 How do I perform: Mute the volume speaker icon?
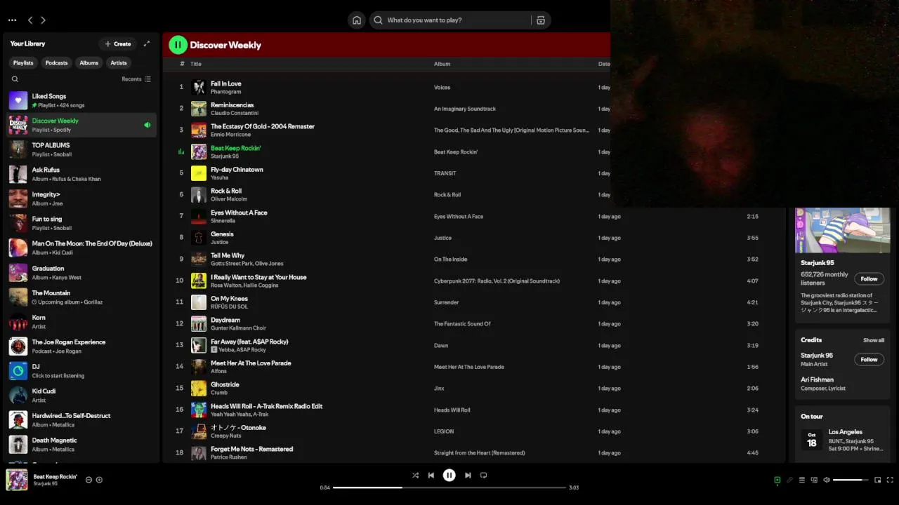(x=827, y=480)
